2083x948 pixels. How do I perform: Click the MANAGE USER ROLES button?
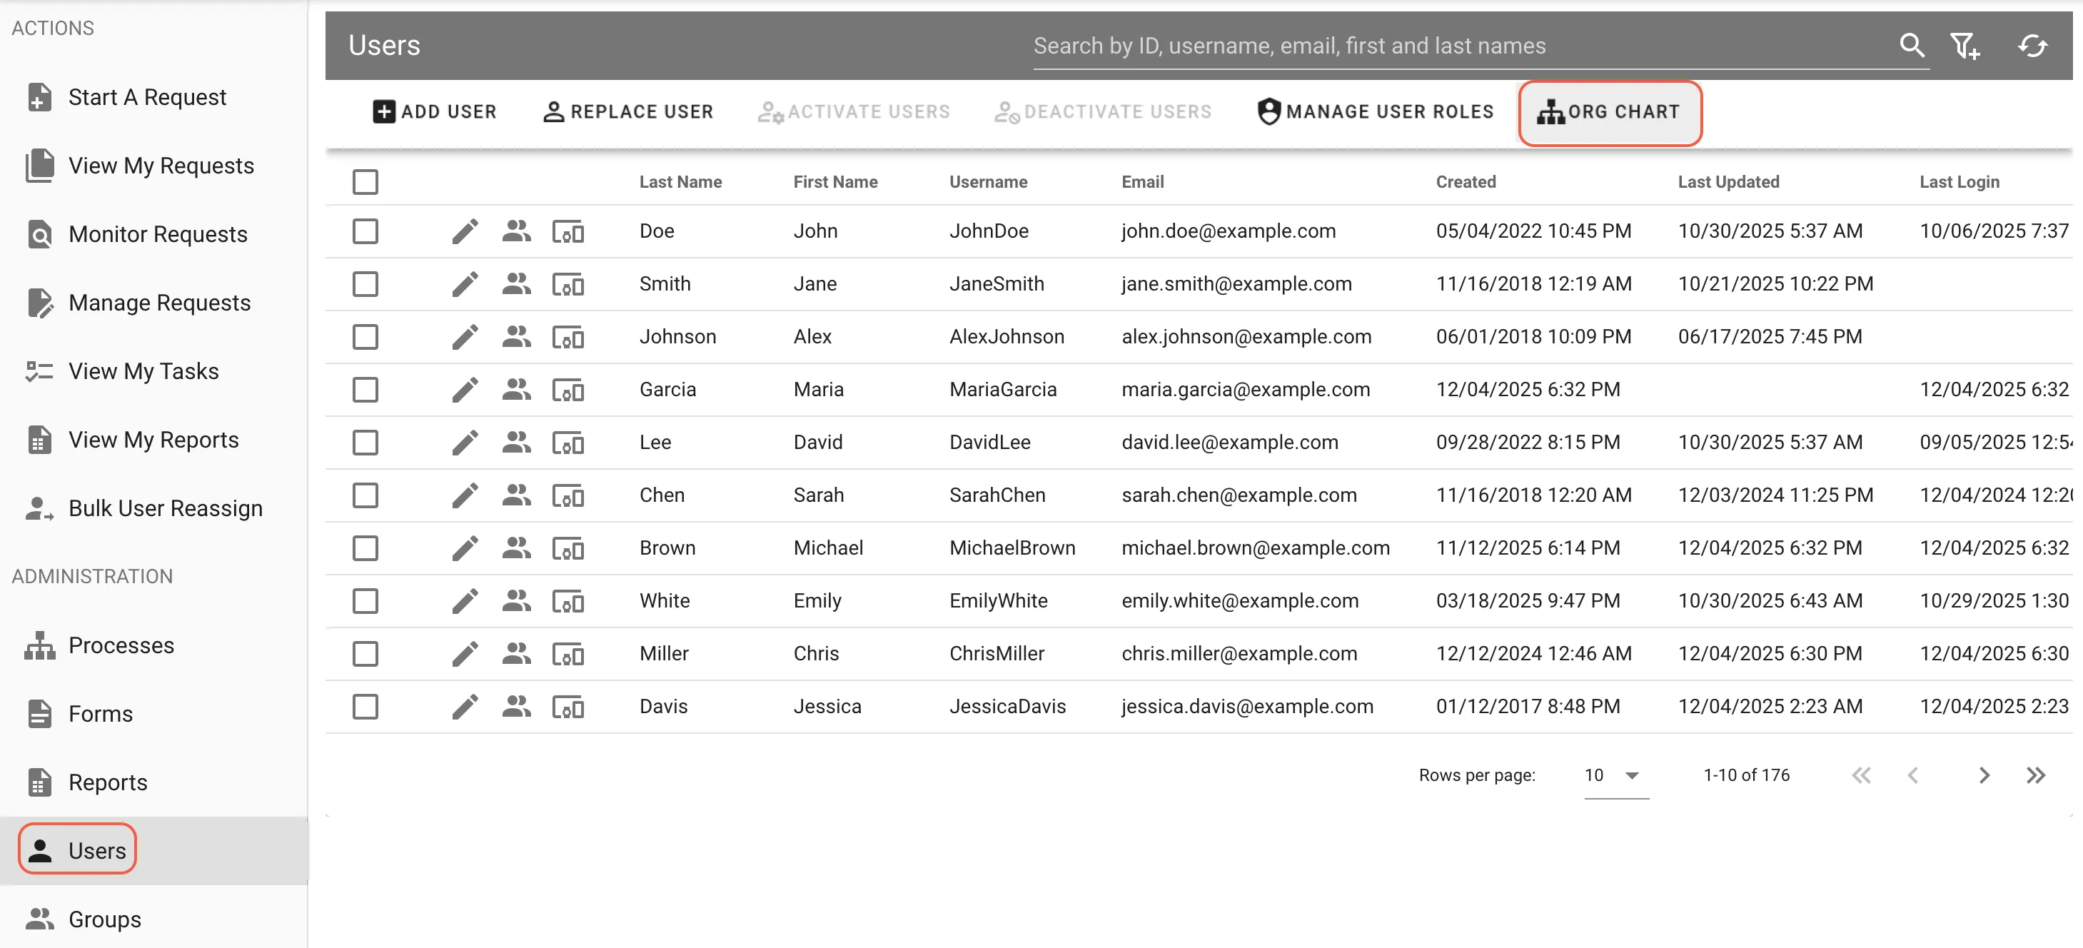coord(1375,111)
